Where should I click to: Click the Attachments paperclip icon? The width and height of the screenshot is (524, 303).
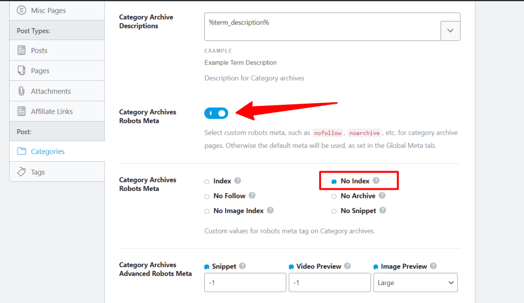coord(21,91)
